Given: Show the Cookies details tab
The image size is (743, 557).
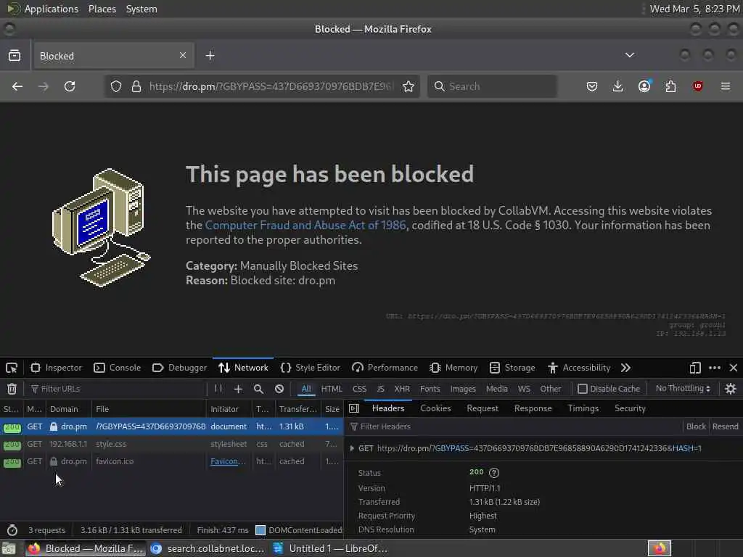Looking at the screenshot, I should (435, 408).
